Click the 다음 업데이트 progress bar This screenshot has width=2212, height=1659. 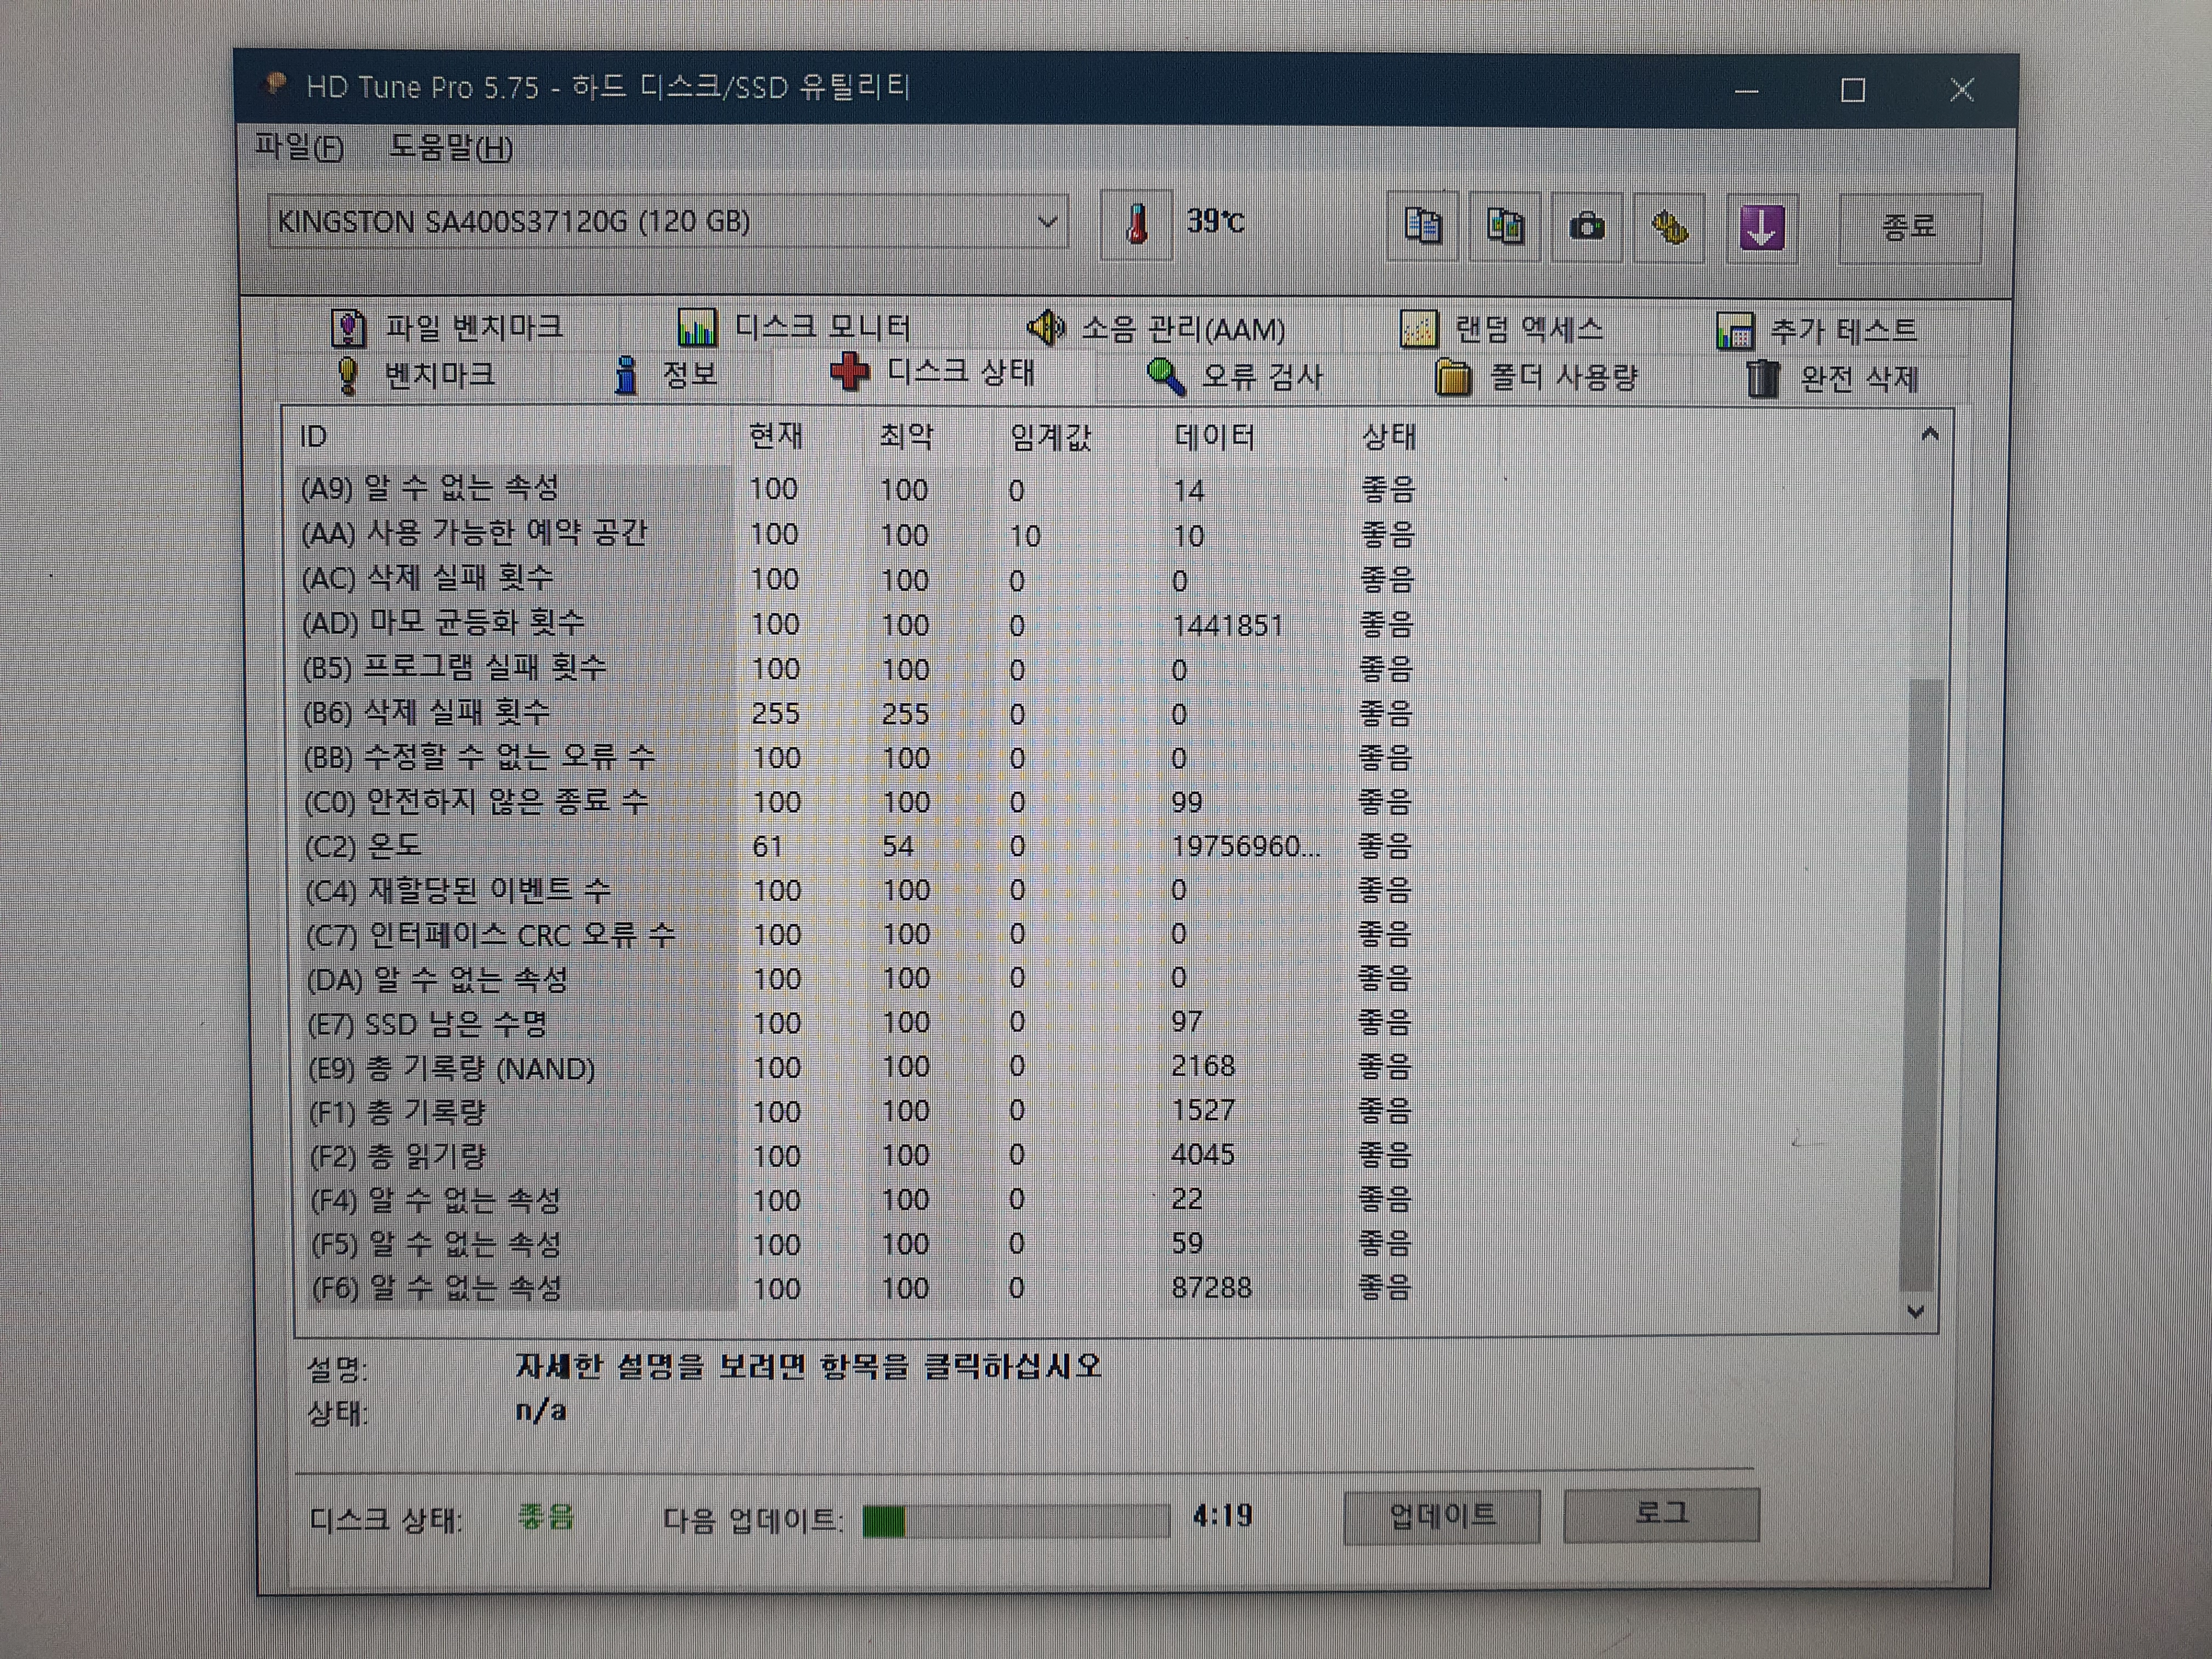pos(1016,1521)
